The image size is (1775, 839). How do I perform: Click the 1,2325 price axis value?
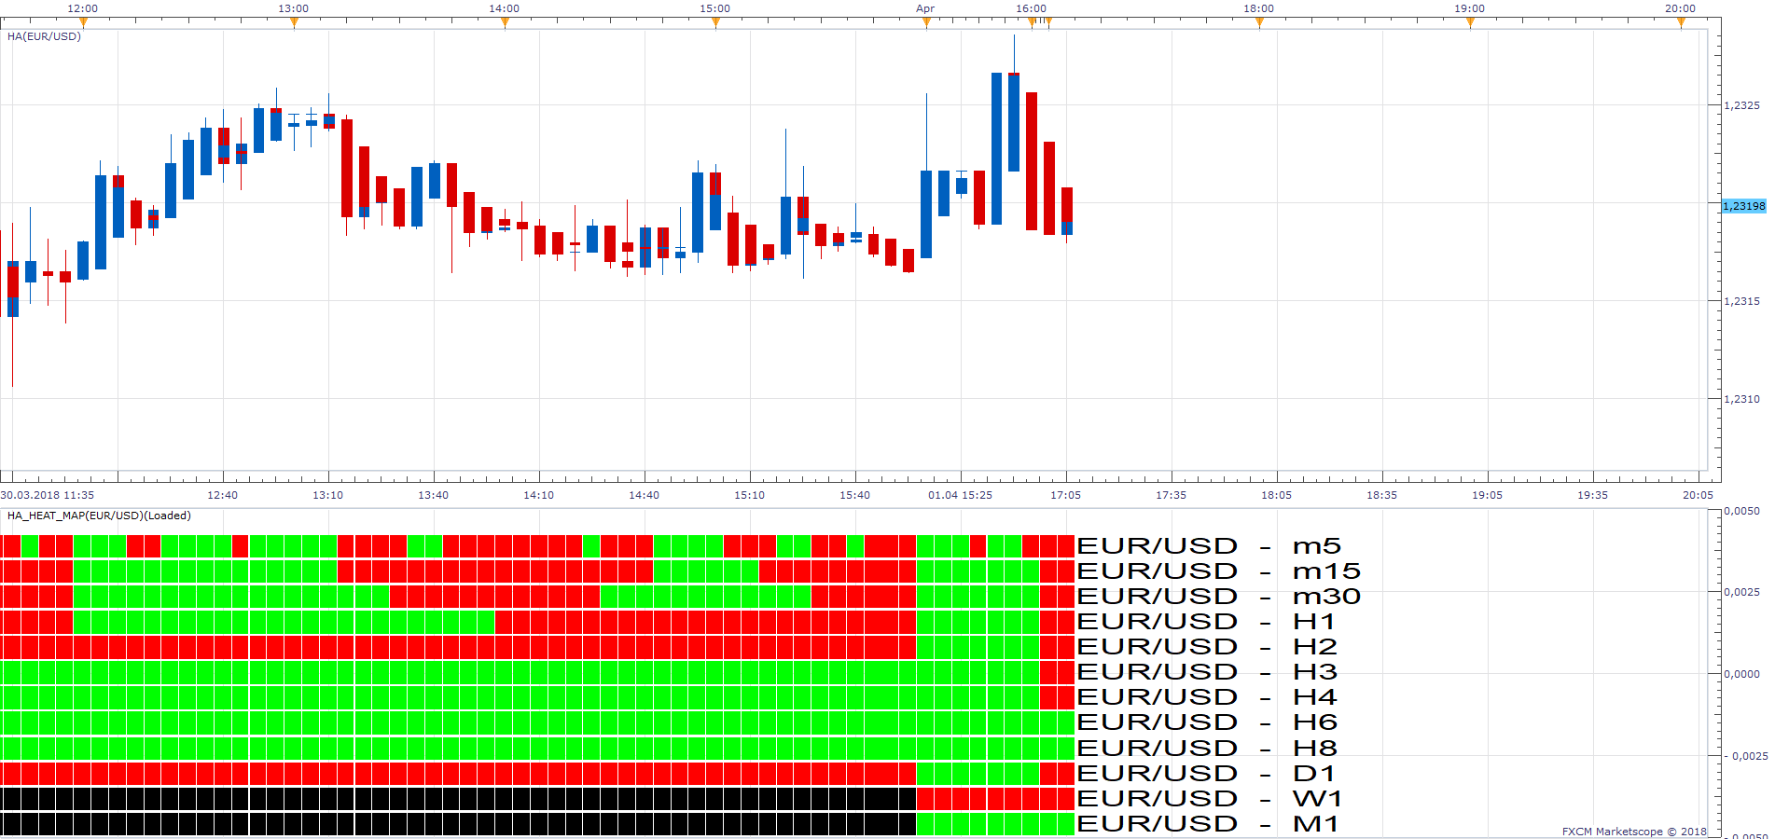tap(1741, 105)
